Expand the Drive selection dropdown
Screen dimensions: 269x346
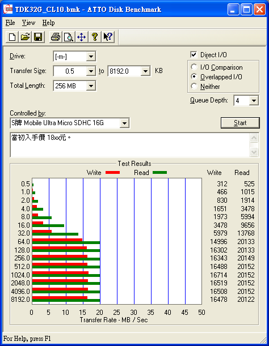click(91, 57)
